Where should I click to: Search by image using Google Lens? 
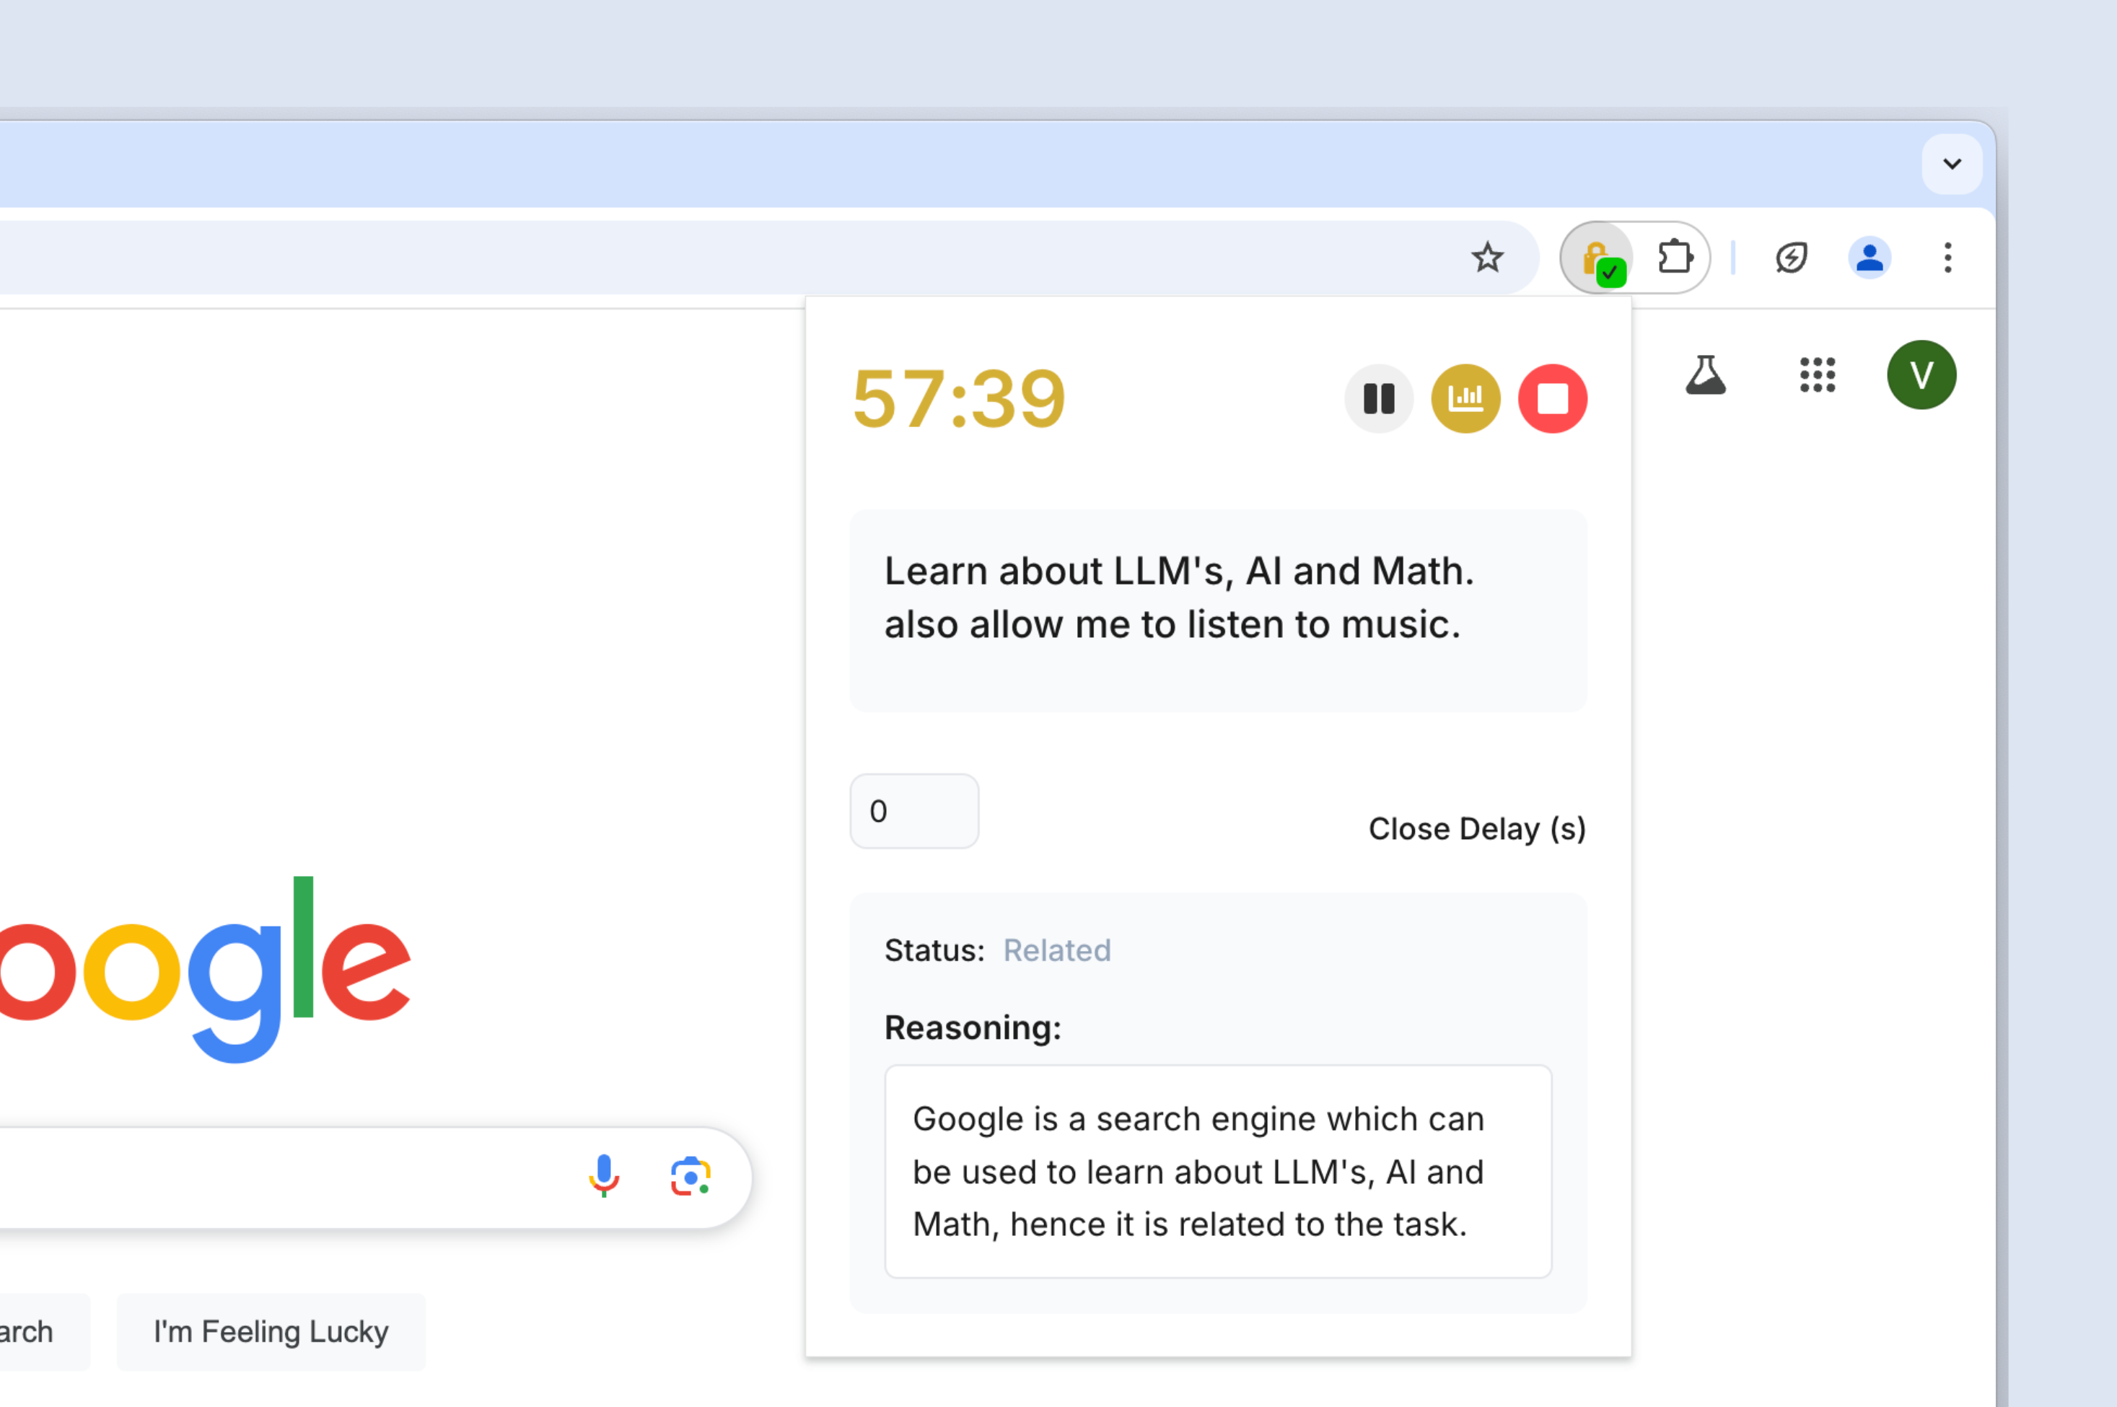pos(690,1175)
